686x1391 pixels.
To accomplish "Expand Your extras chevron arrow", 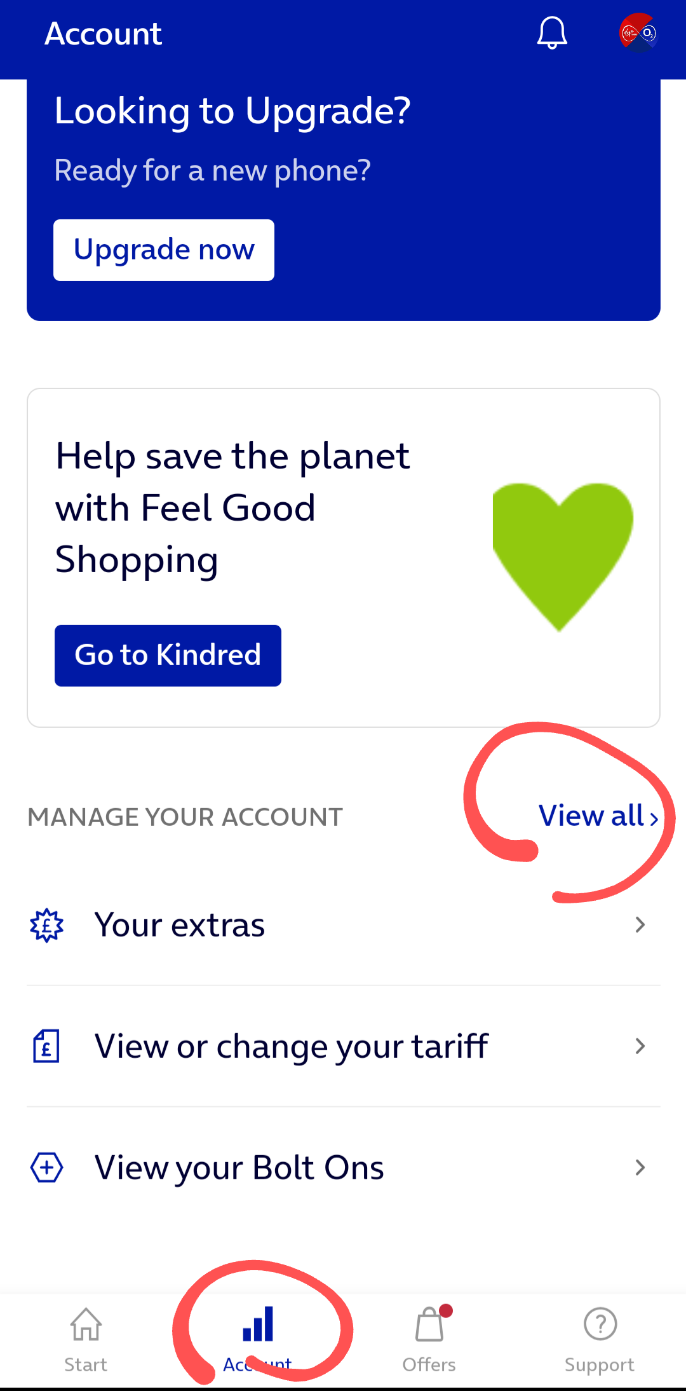I will point(640,925).
